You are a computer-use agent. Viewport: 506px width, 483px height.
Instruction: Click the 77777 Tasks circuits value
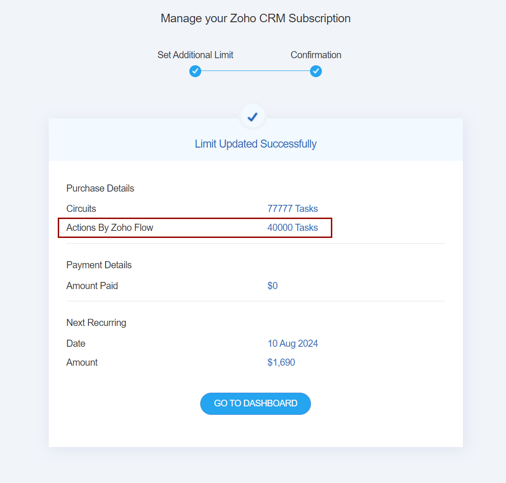293,209
